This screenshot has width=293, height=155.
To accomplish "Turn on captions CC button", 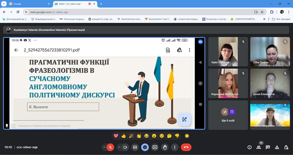I will point(135,147).
